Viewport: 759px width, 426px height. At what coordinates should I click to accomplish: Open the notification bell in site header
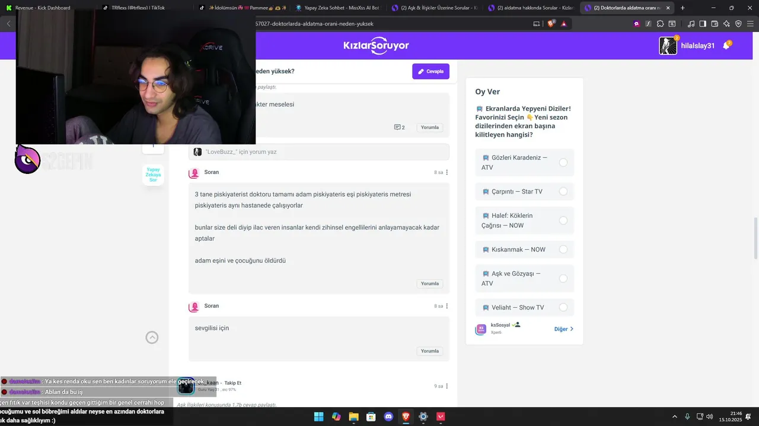(726, 46)
